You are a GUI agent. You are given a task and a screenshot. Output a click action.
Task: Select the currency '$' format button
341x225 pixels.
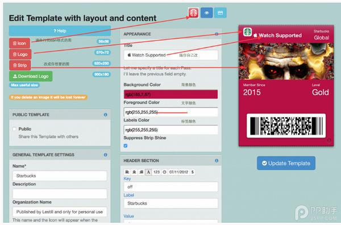[x=193, y=172]
